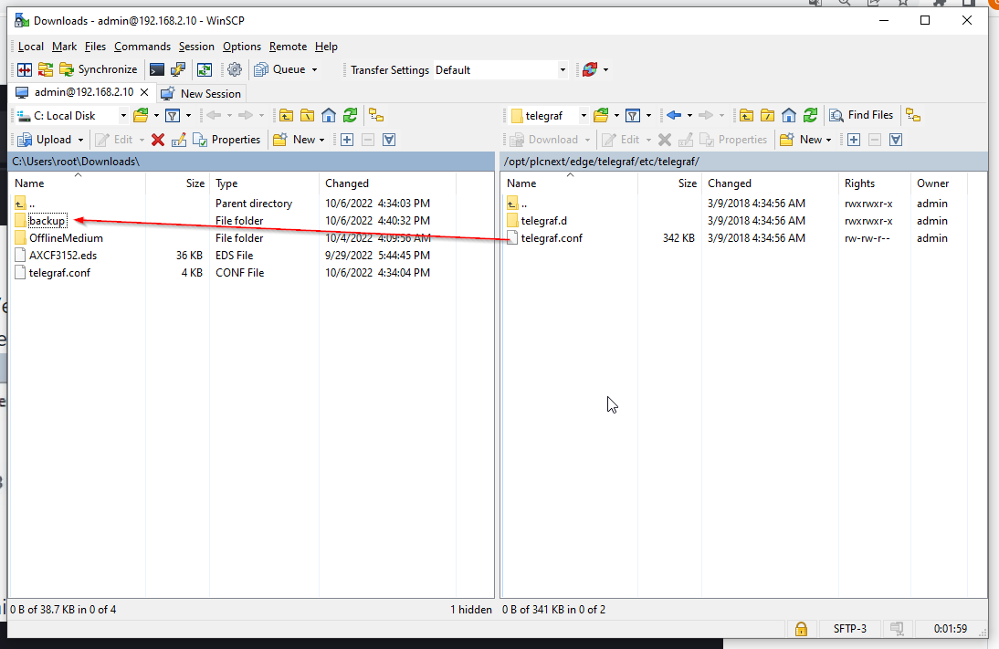Click the red Delete icon in local toolbar

pos(158,140)
